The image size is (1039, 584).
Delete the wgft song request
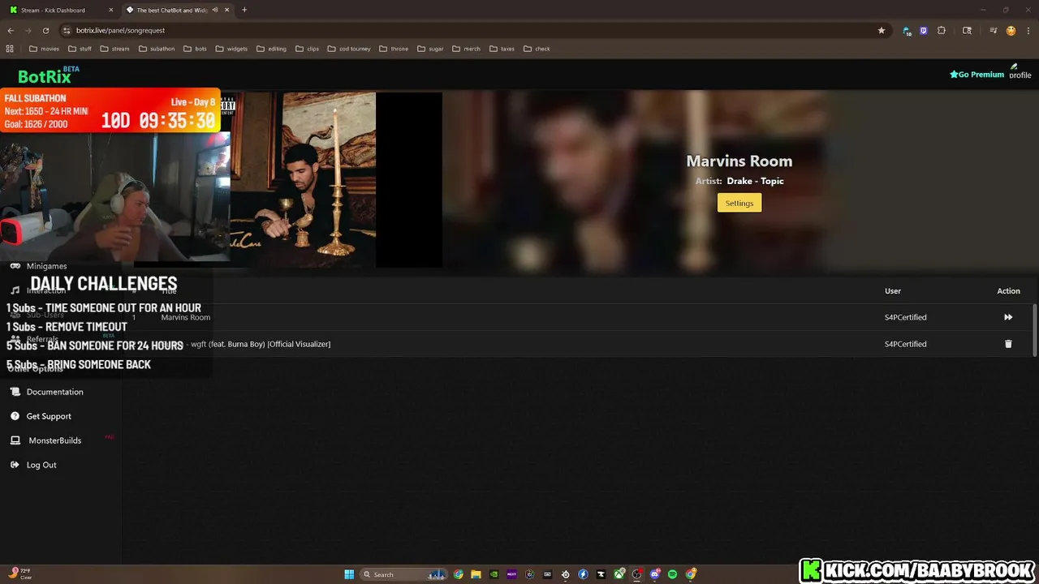coord(1008,344)
